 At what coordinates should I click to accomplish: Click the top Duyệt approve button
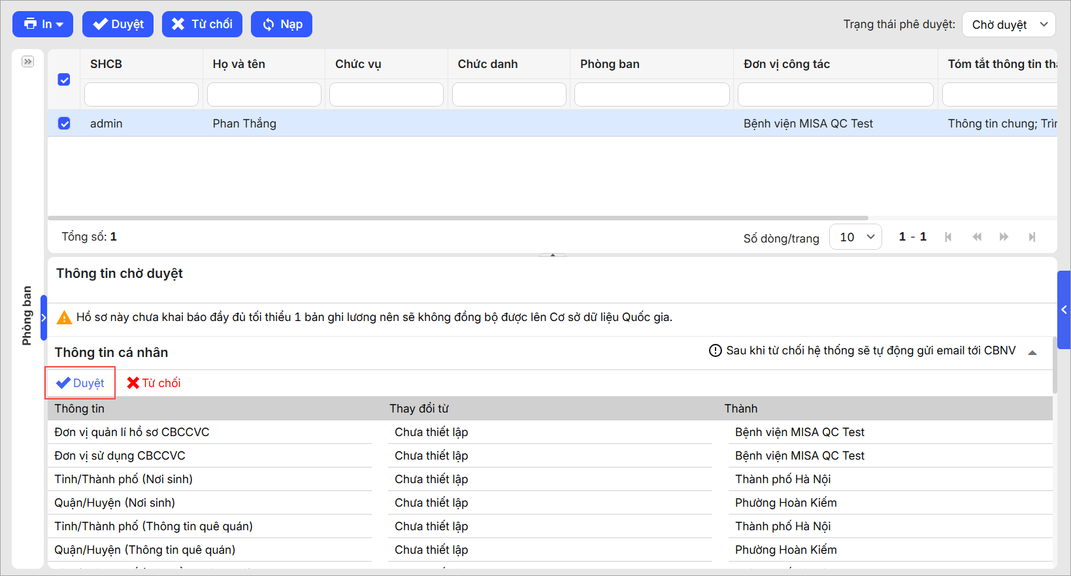coord(118,24)
